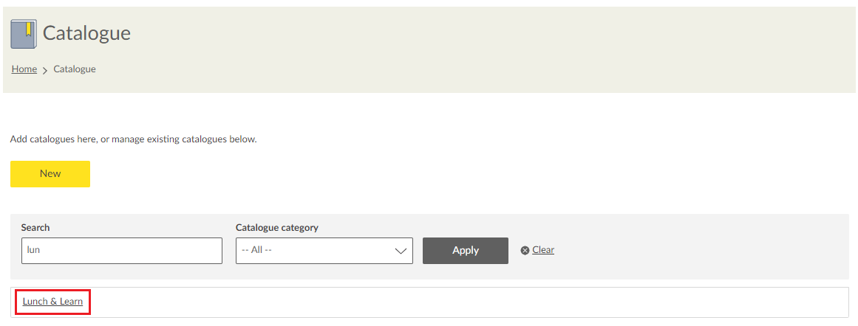Click the chevron arrow of the category dropdown

tap(401, 251)
